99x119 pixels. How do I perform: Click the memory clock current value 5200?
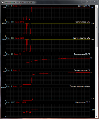pos(92,39)
